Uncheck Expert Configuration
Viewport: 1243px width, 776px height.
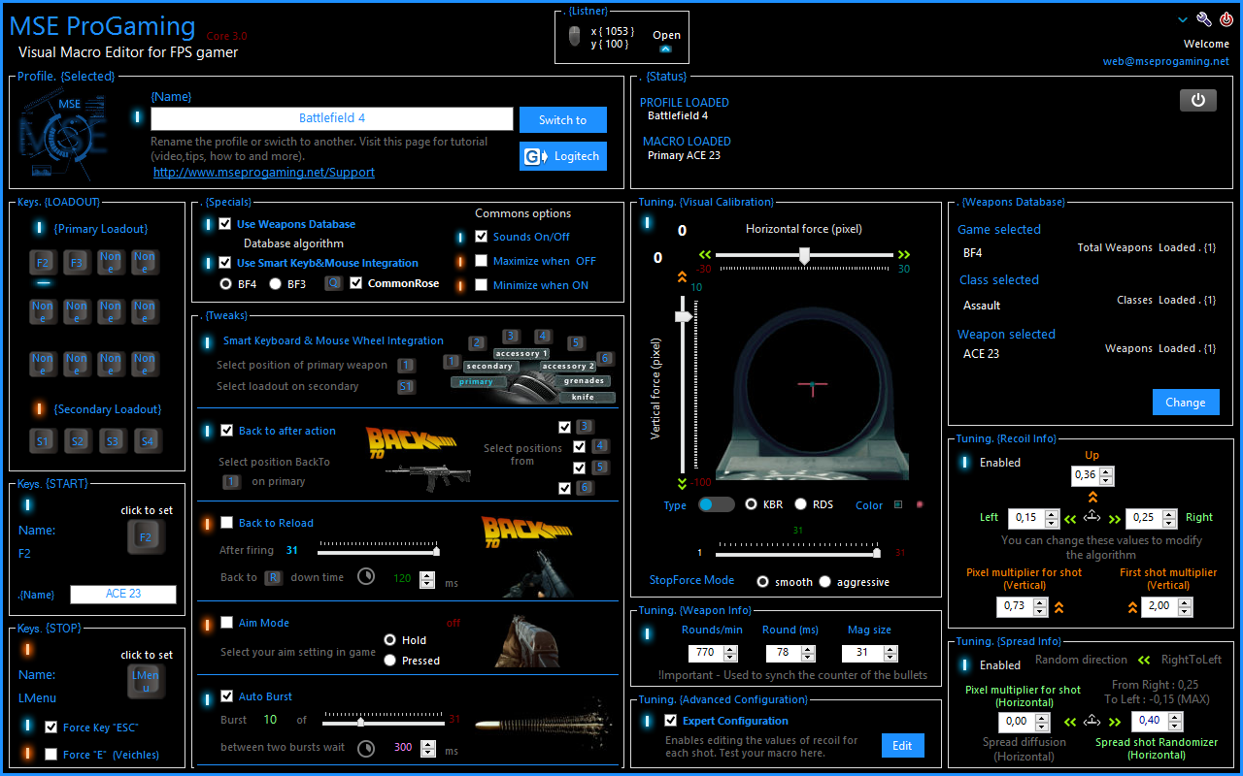coord(670,721)
